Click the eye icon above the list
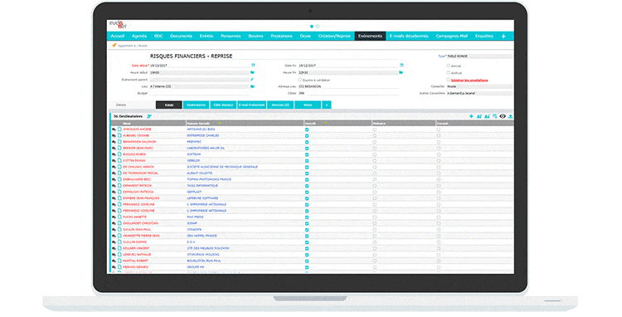The height and width of the screenshot is (317, 622). pyautogui.click(x=503, y=116)
